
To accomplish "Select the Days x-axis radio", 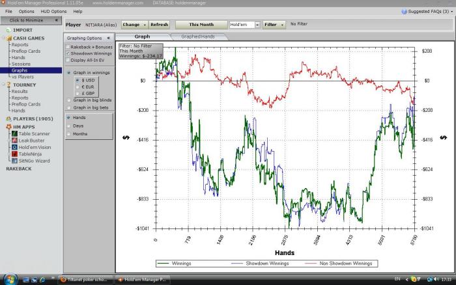I will point(68,126).
